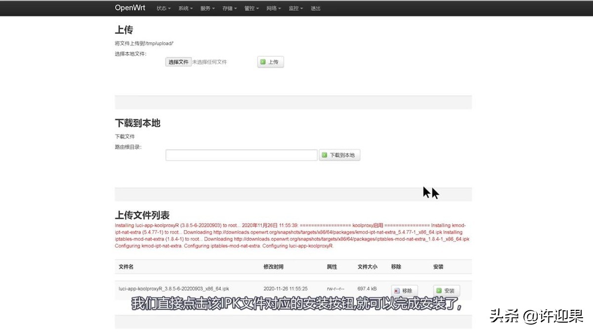Click the OpenWrt logo

(129, 7)
